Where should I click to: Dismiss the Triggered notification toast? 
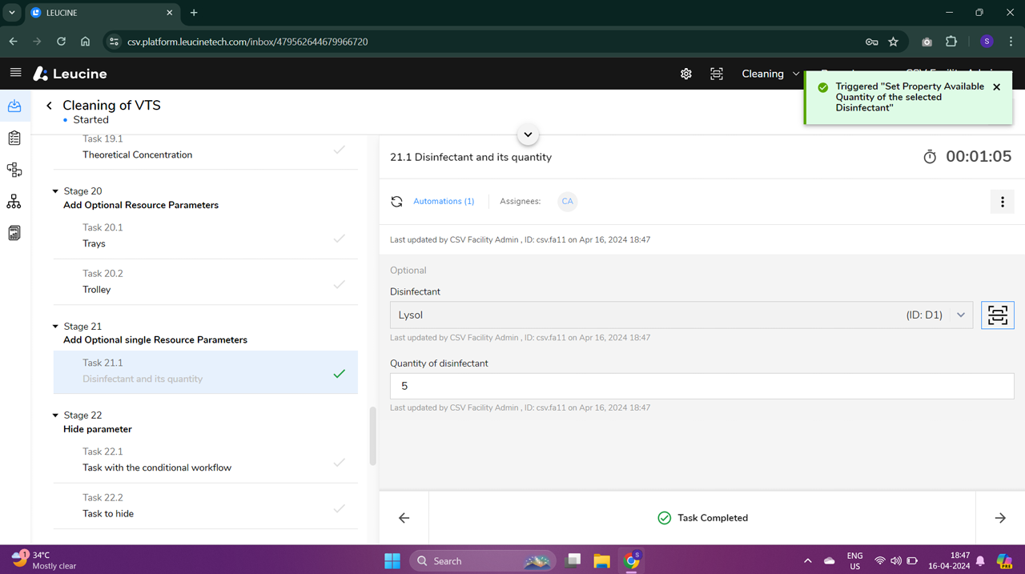(996, 86)
